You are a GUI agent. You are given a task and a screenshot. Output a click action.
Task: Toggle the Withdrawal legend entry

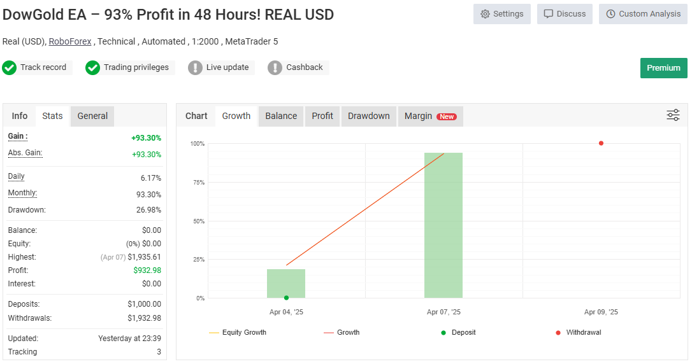579,332
